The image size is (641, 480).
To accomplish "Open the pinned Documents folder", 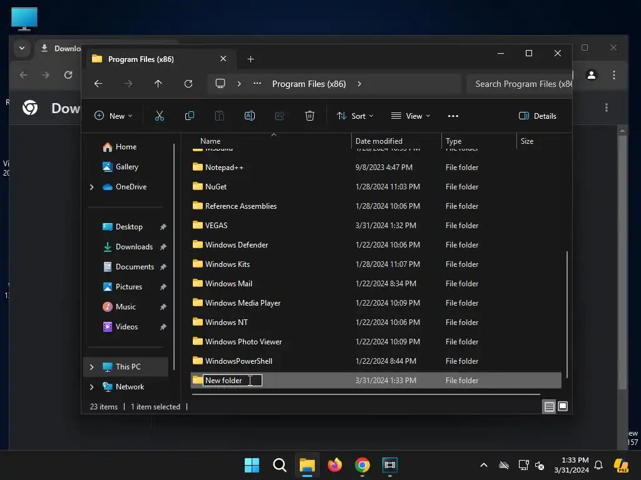I will pos(128,267).
